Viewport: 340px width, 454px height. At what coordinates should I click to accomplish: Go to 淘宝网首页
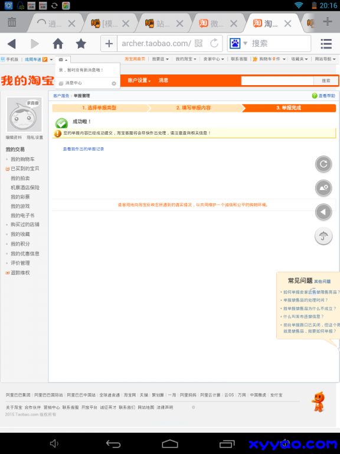point(135,59)
